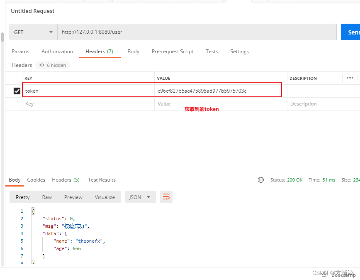Click the token key cell
This screenshot has width=360, height=280.
coord(88,91)
